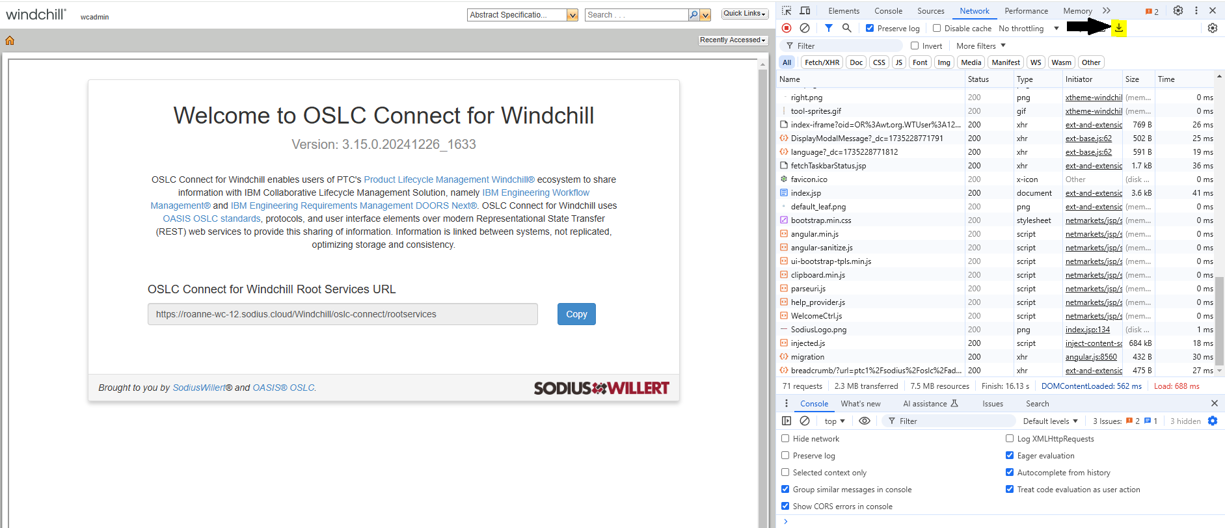The width and height of the screenshot is (1225, 528).
Task: Focus the console Filter text box
Action: point(949,421)
